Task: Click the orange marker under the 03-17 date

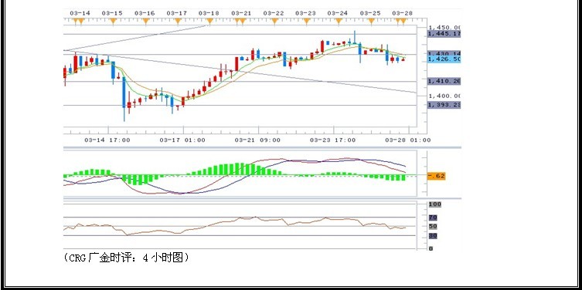Action: pyautogui.click(x=178, y=21)
